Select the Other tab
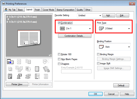 [x=88, y=10]
